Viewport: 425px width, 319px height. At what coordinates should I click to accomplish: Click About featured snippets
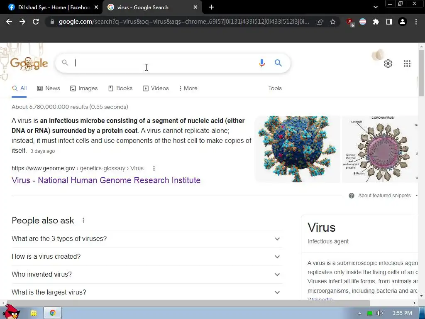tap(384, 196)
